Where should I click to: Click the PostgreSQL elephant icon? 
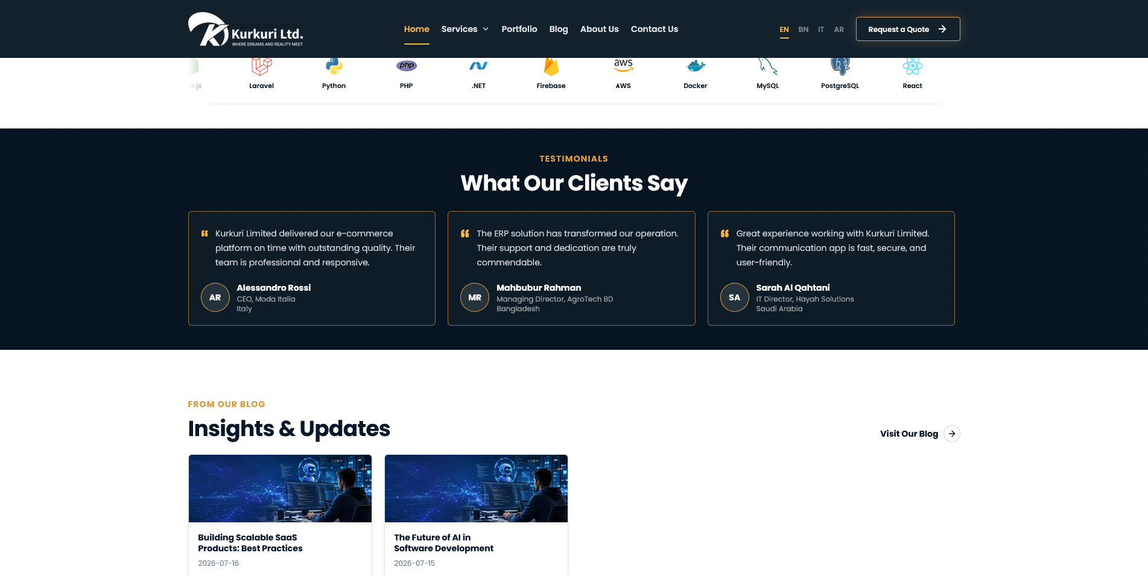(840, 66)
